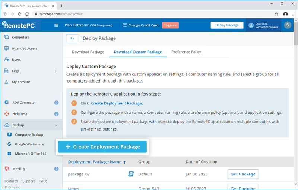This screenshot has width=298, height=190.
Task: Click the back arrow next to Deploy Package
Action: [72, 38]
